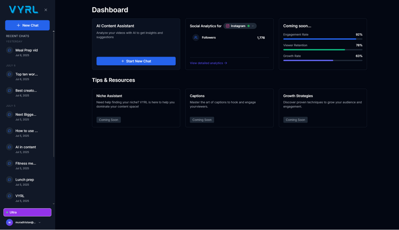The image size is (399, 230).
Task: Click chat icon next to Next Bigge...
Action: coord(9,114)
